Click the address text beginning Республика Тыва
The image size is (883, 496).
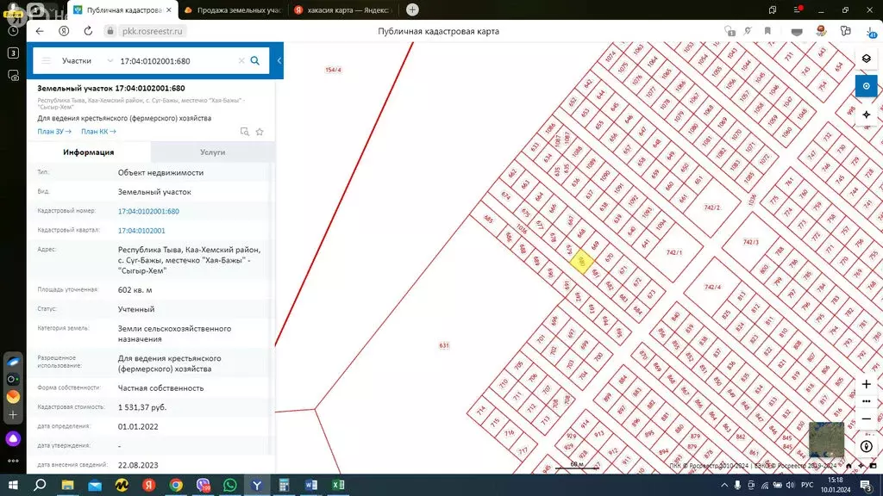[189, 260]
